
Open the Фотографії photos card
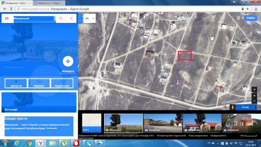coord(39,102)
